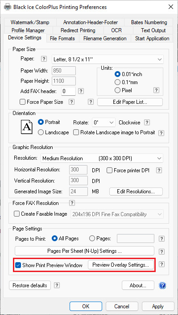Open the blue help icon near About
The image size is (178, 315).
click(162, 285)
